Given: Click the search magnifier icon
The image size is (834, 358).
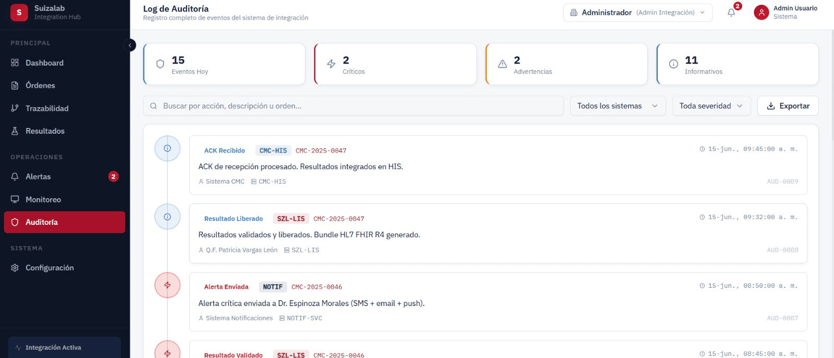Looking at the screenshot, I should tap(154, 106).
